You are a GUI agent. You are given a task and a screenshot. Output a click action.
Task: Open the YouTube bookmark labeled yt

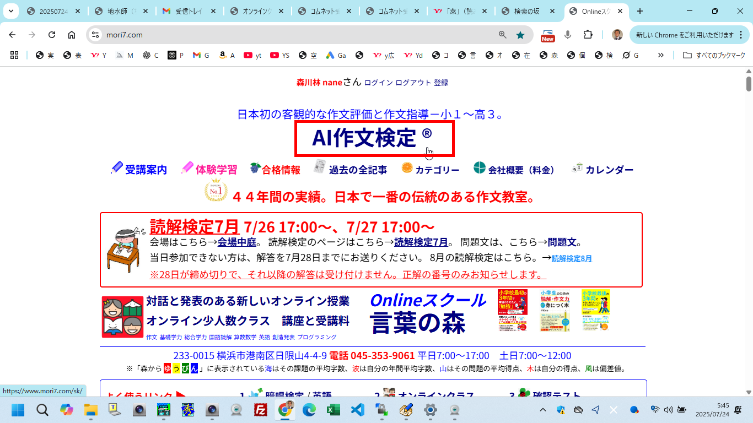[252, 55]
